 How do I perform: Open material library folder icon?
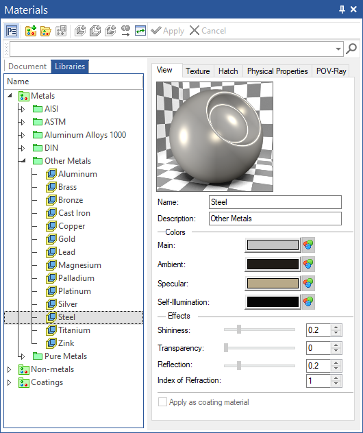tap(46, 31)
